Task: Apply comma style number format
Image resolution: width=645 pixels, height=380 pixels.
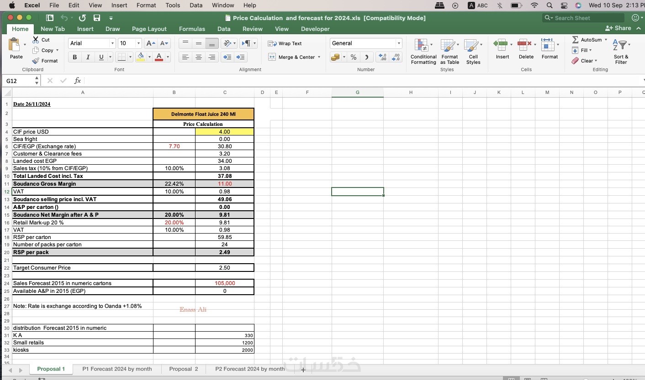Action: pos(366,57)
